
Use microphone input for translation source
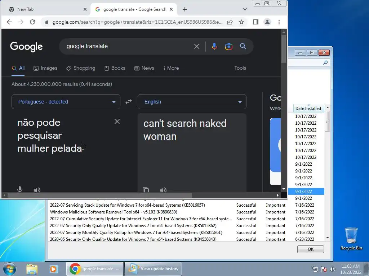pyautogui.click(x=20, y=189)
